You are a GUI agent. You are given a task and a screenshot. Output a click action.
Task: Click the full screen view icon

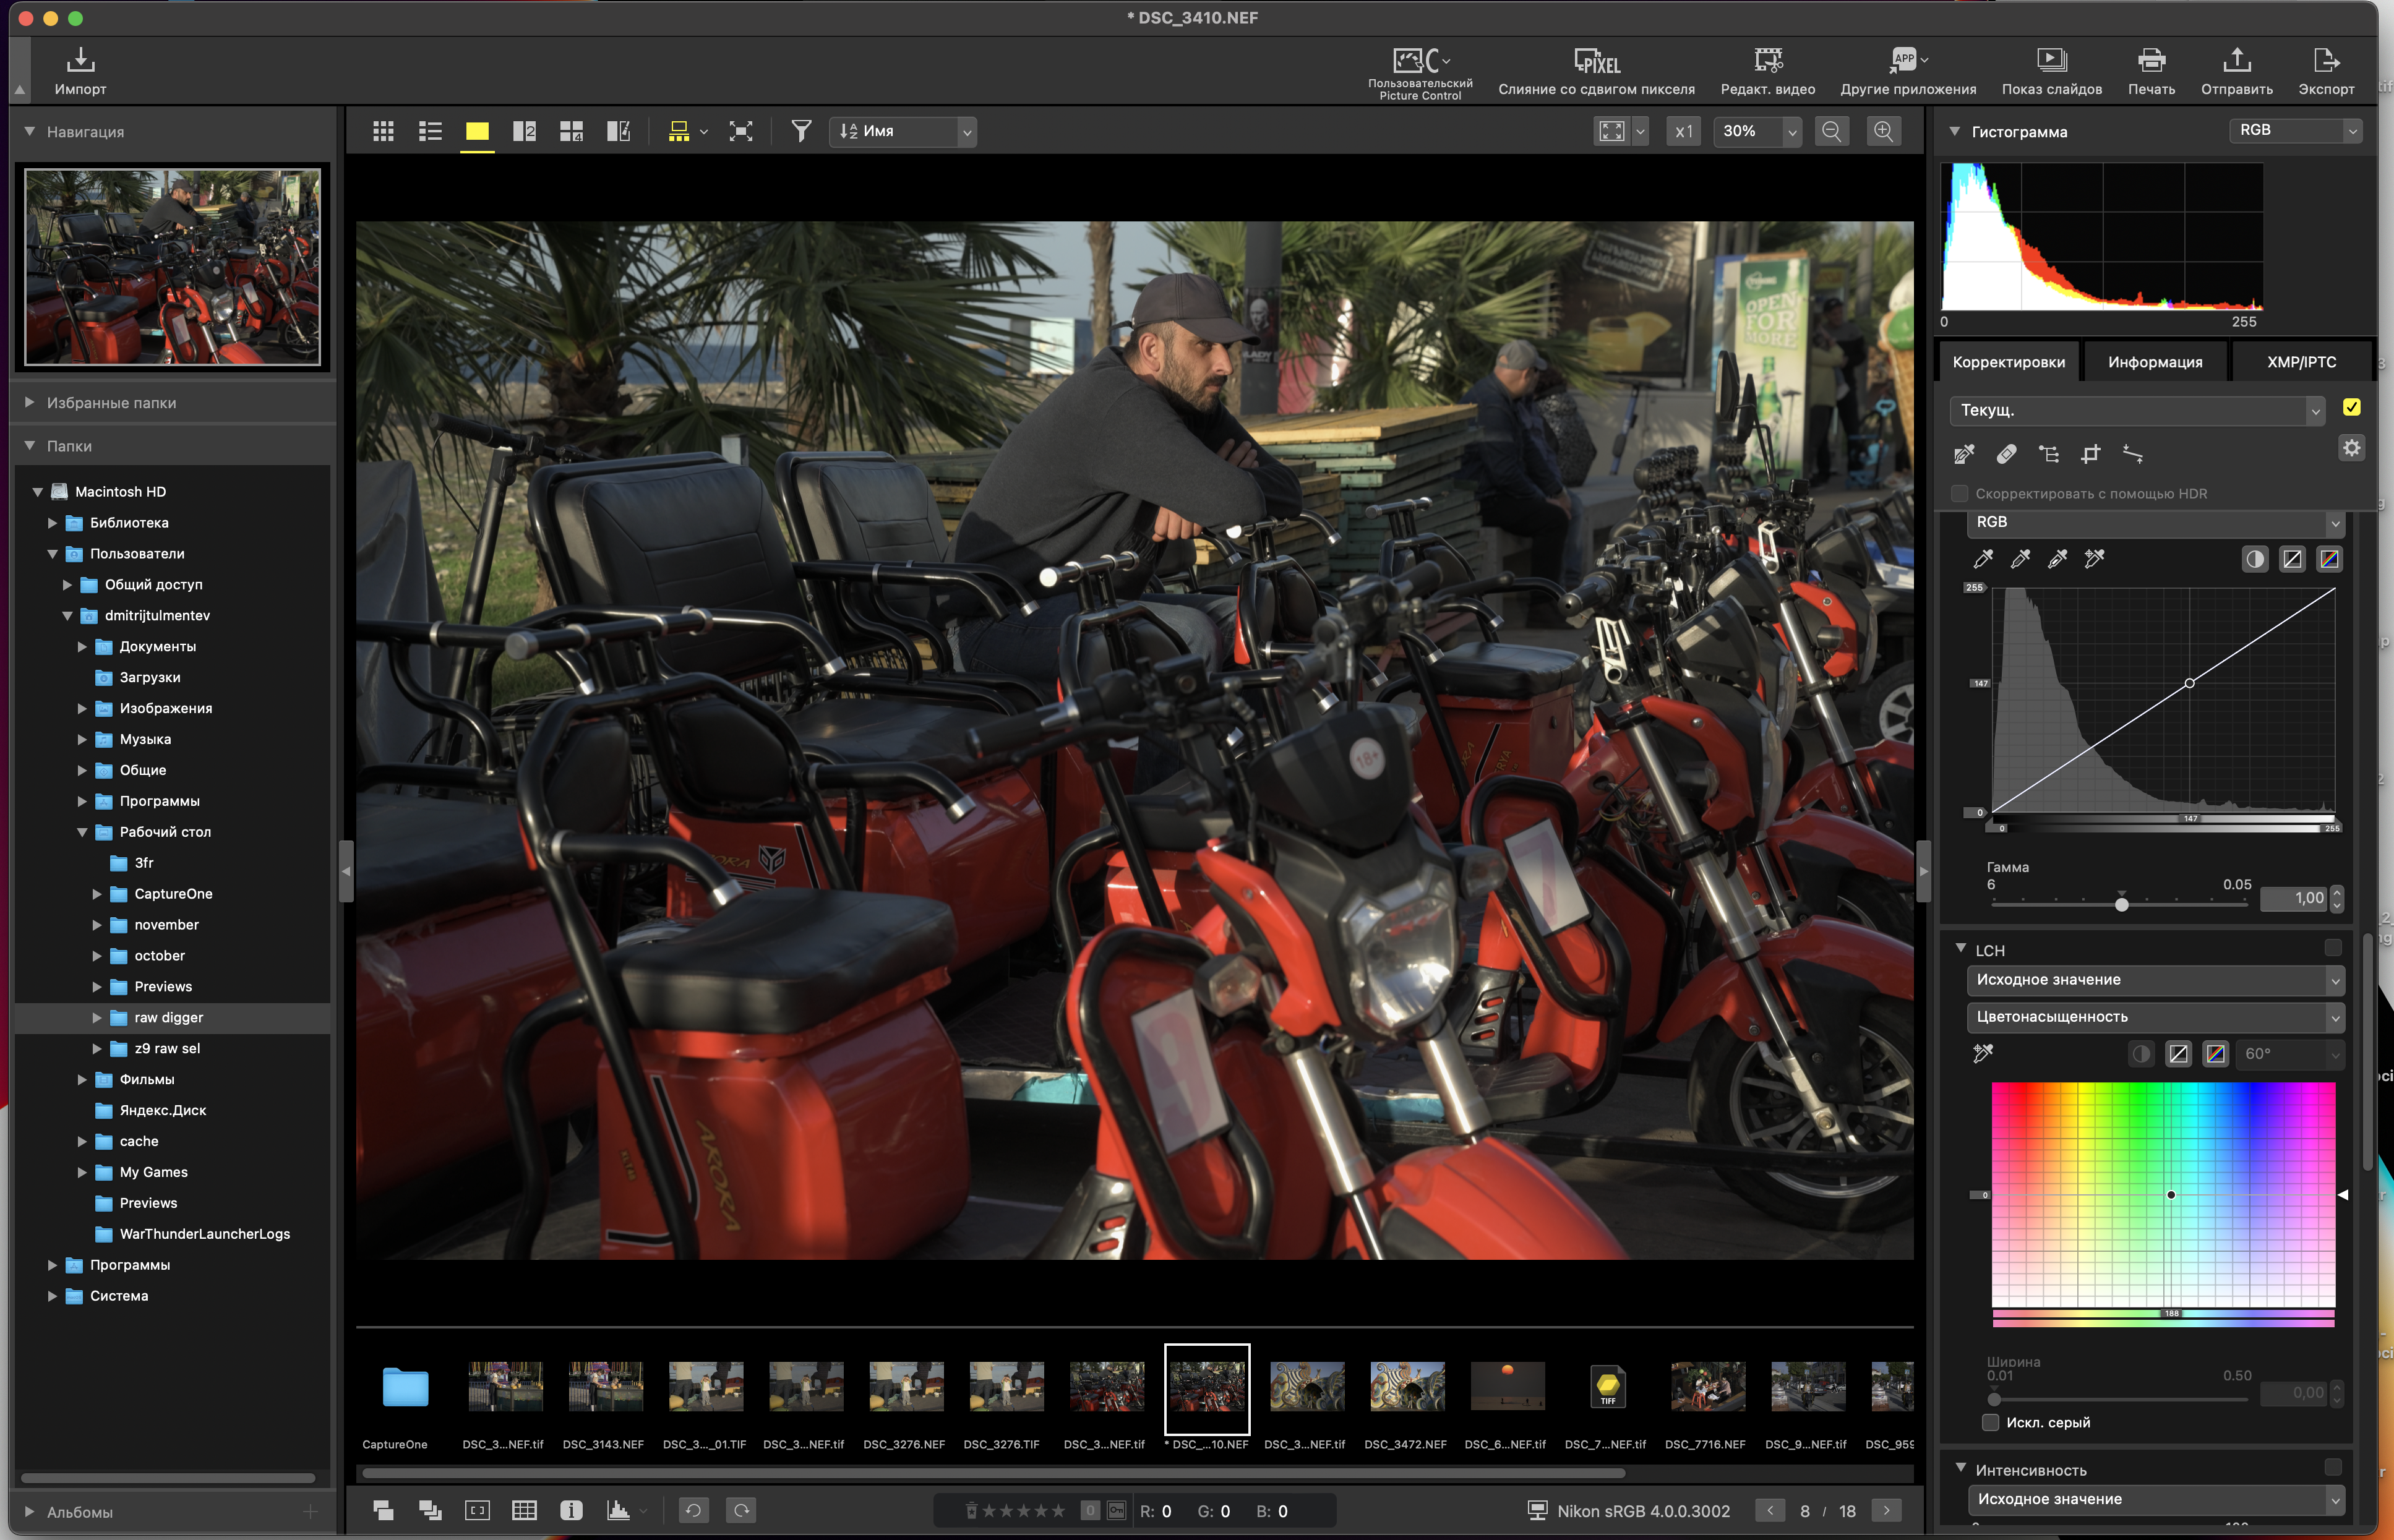coord(740,131)
